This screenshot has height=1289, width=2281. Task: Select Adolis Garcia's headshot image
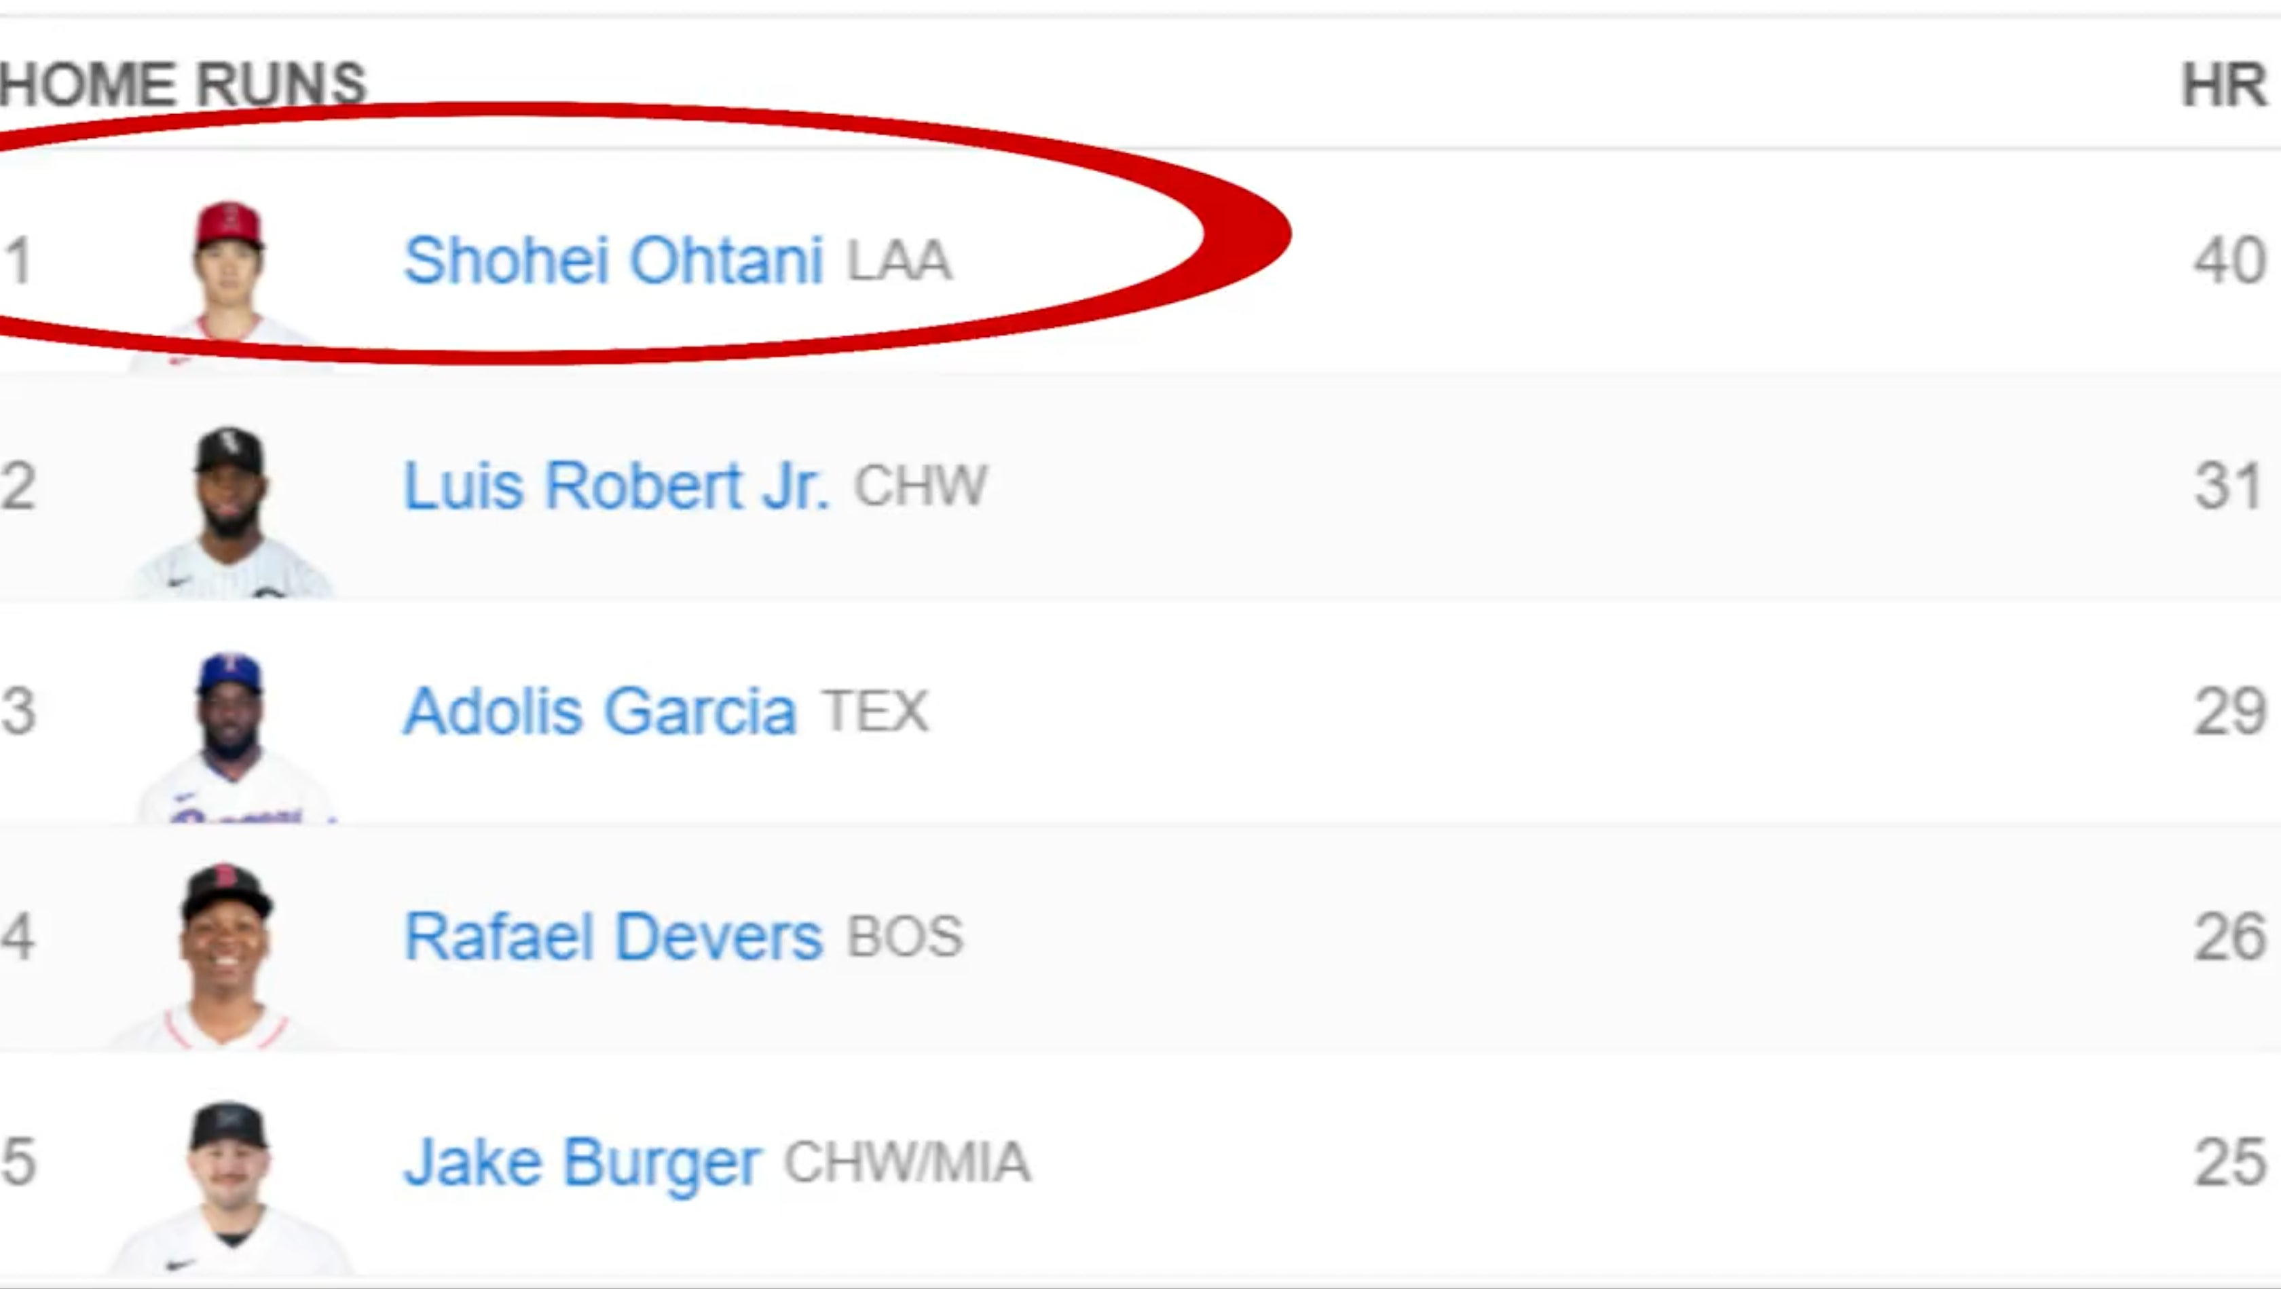point(232,731)
